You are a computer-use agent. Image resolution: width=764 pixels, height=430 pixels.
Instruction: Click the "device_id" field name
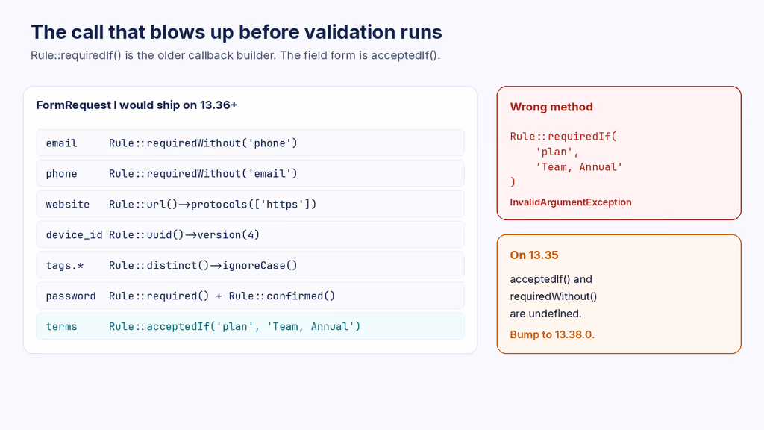click(x=74, y=235)
